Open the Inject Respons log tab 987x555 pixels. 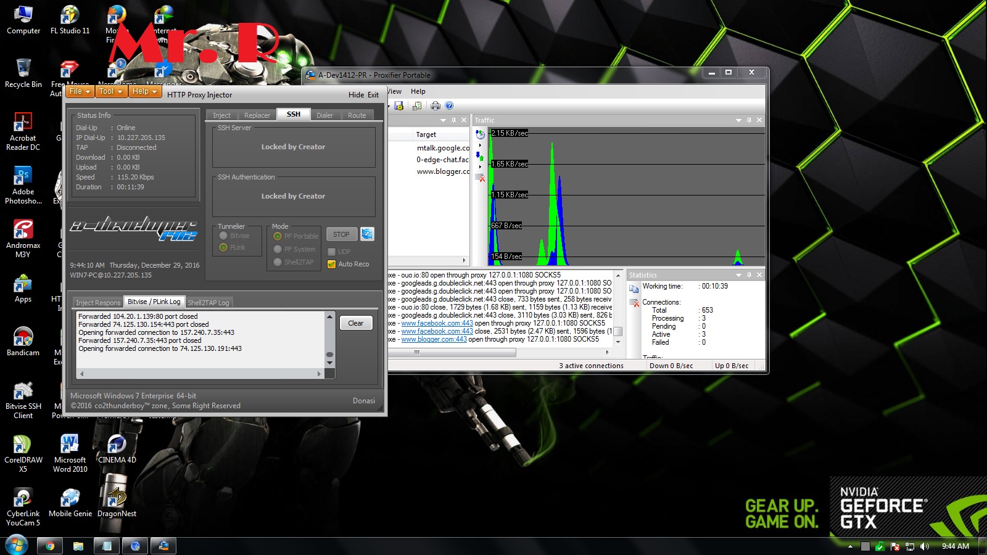[98, 303]
